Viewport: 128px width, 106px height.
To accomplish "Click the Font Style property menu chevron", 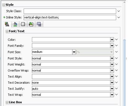I will pyautogui.click(x=116, y=58).
